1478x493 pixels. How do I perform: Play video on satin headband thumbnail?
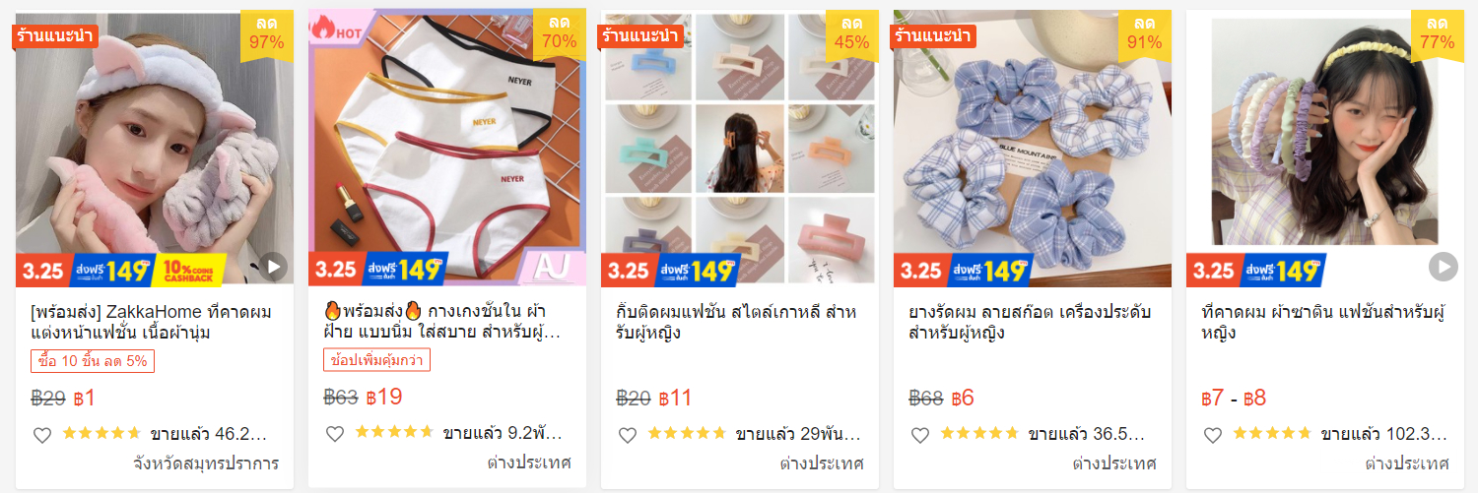(1444, 266)
